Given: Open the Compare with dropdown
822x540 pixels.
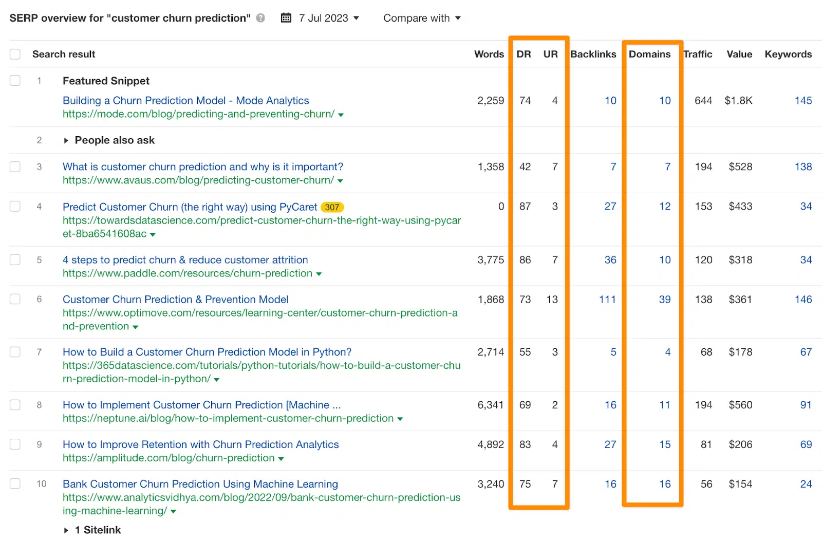Looking at the screenshot, I should coord(421,18).
